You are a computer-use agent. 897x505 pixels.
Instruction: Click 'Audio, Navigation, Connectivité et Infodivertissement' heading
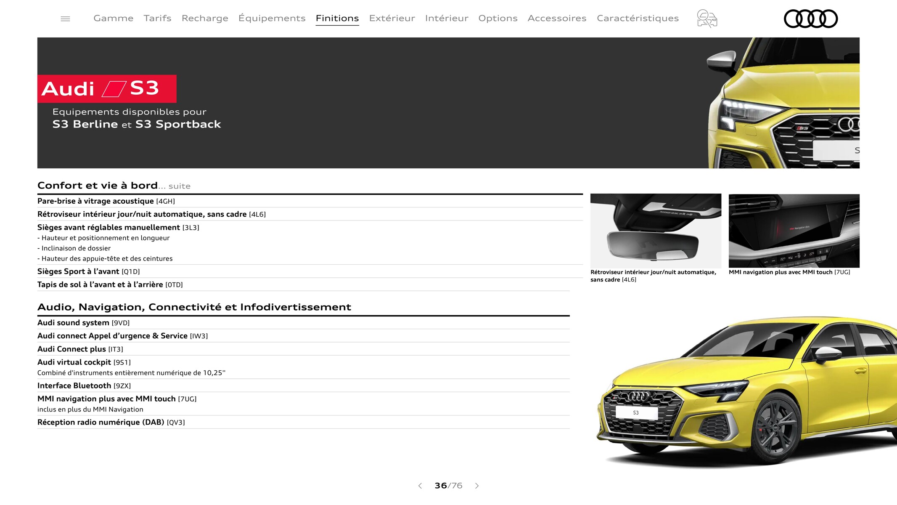[x=194, y=307]
